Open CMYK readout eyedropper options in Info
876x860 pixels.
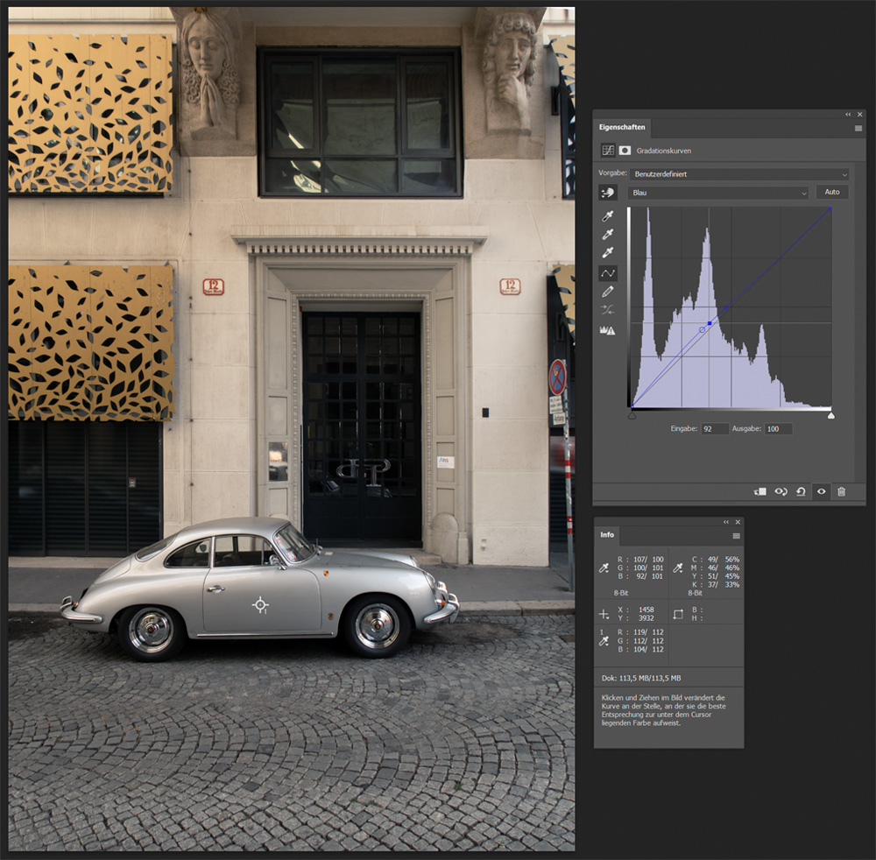[678, 568]
